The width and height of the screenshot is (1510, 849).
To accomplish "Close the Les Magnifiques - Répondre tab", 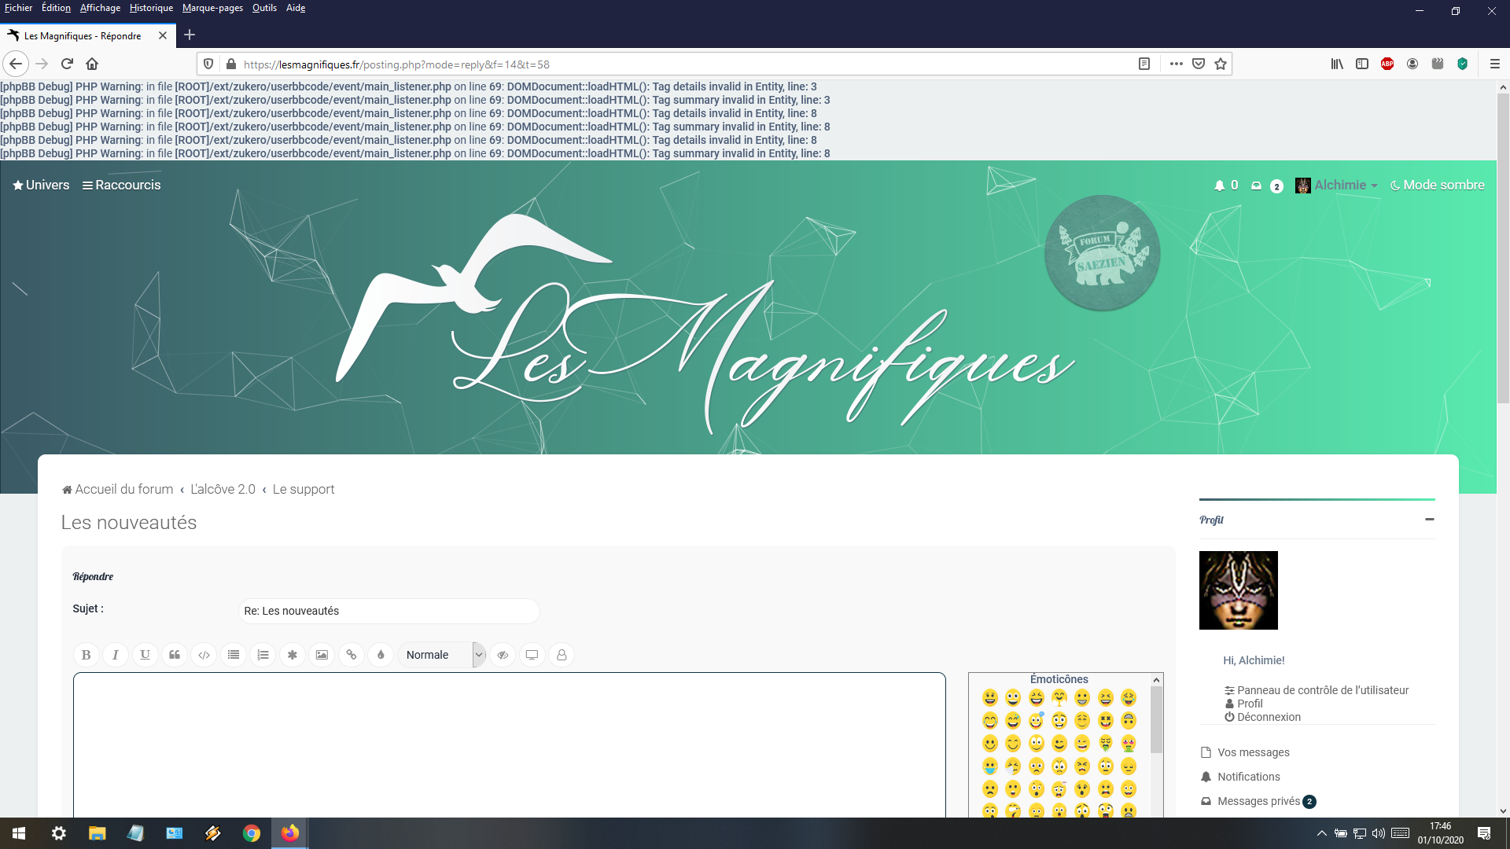I will (163, 35).
